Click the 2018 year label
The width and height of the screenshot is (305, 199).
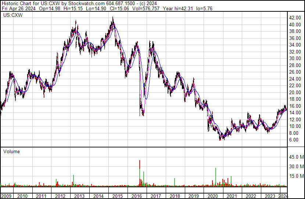(x=175, y=196)
